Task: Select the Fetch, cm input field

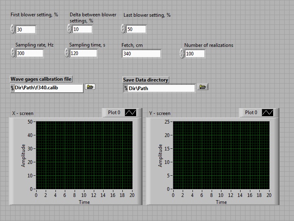Action: tap(141, 53)
